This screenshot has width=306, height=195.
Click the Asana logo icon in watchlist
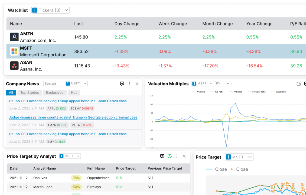point(14,66)
